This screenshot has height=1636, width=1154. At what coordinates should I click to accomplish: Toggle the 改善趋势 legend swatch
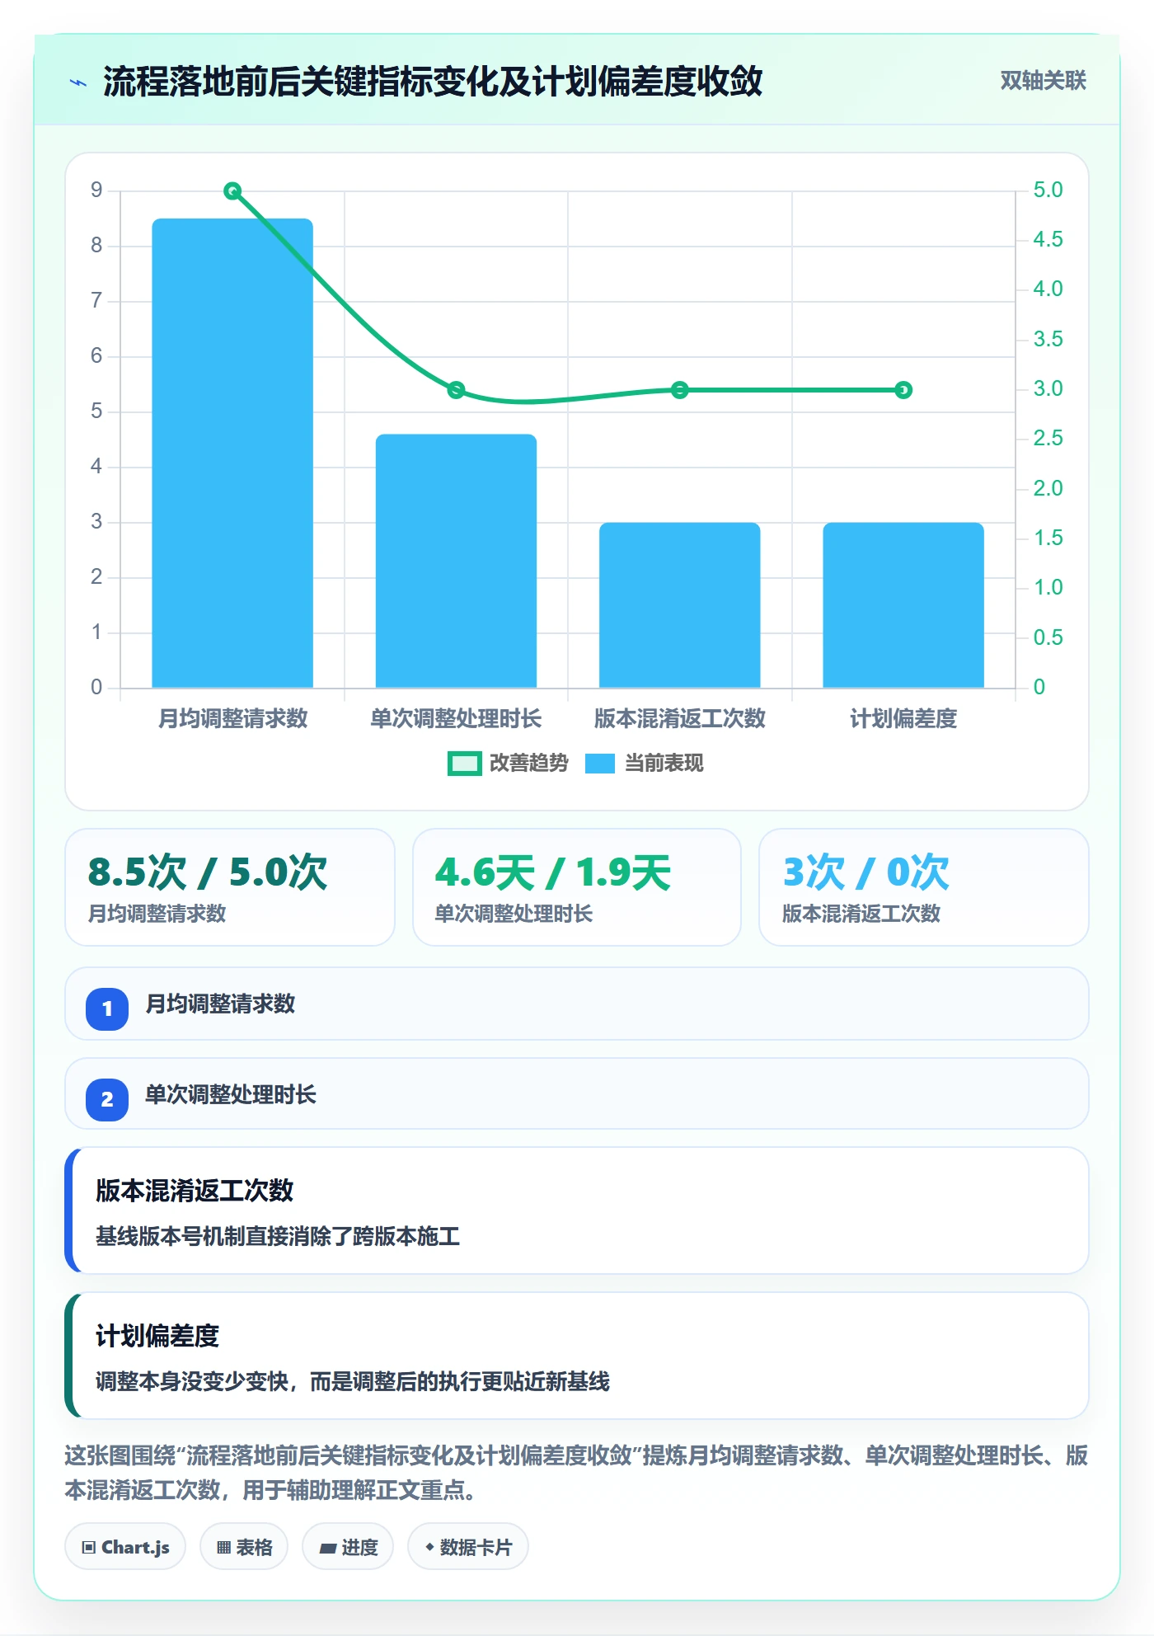(464, 764)
